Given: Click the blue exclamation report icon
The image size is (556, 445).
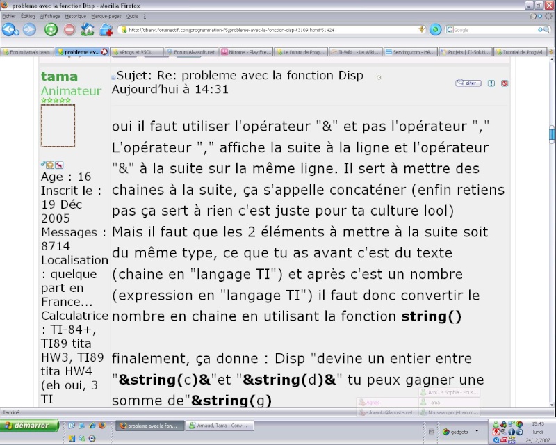Looking at the screenshot, I should (491, 83).
